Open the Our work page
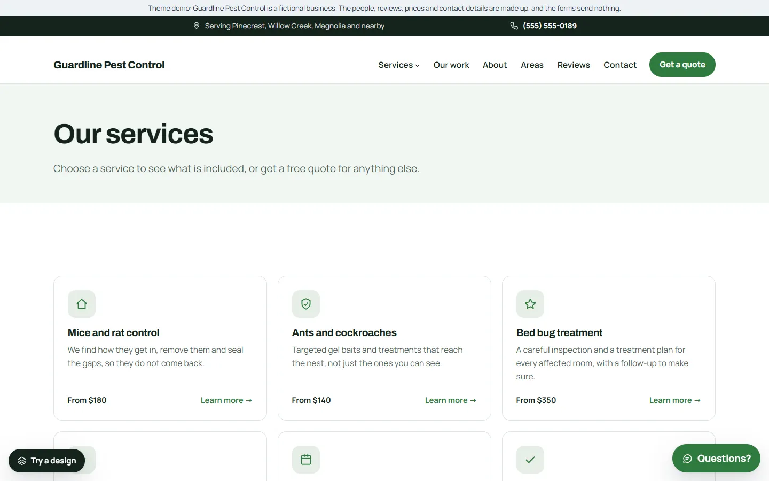 click(x=451, y=65)
